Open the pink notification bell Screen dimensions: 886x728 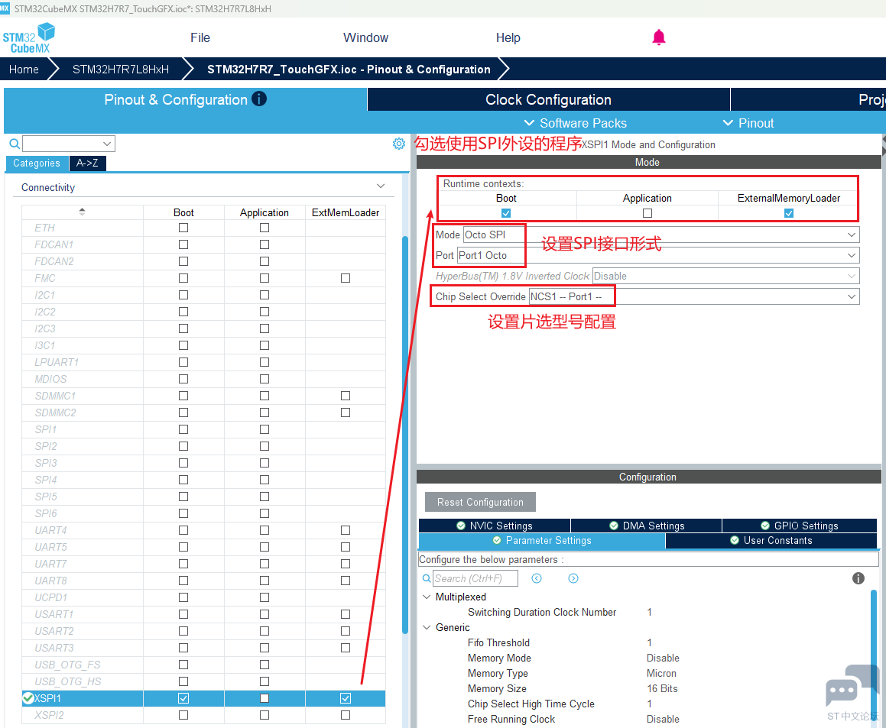point(658,38)
